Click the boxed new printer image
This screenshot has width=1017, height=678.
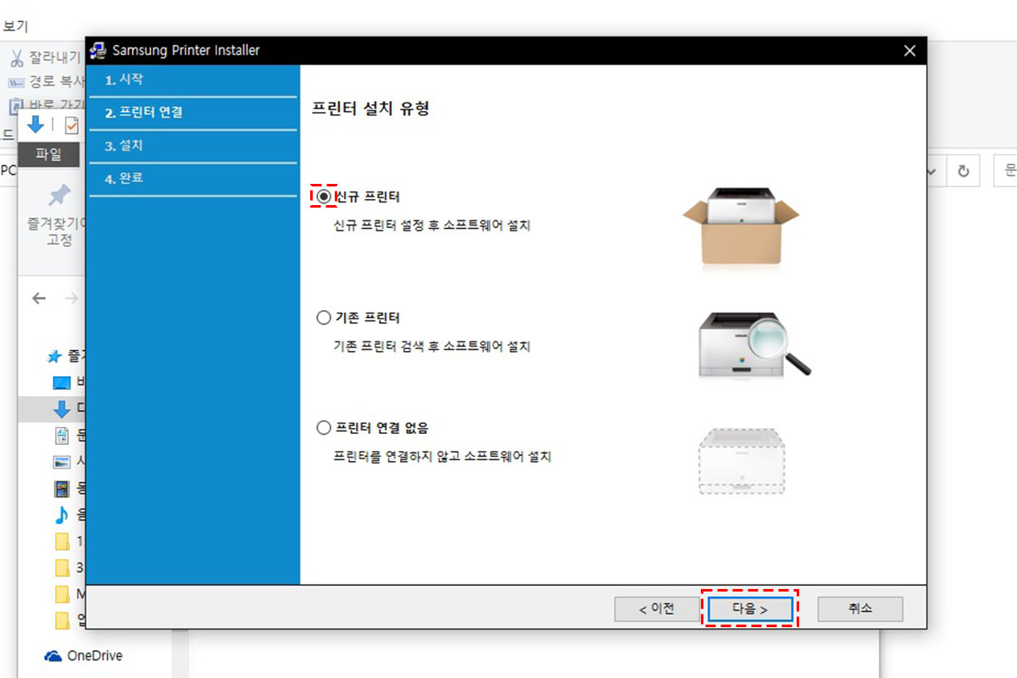point(742,225)
